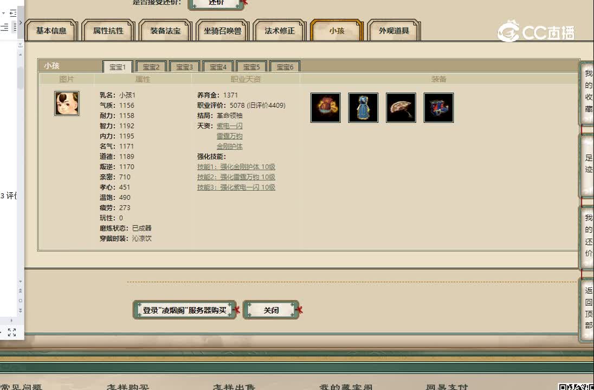Click the 装备 column header
This screenshot has width=594, height=390.
pos(438,79)
